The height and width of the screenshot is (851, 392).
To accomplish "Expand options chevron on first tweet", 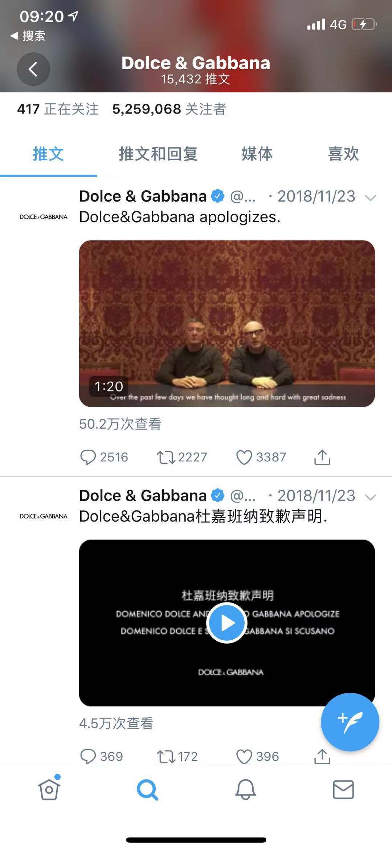I will click(370, 198).
